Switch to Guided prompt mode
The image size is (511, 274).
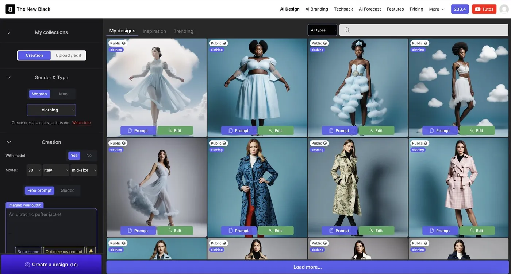click(68, 190)
